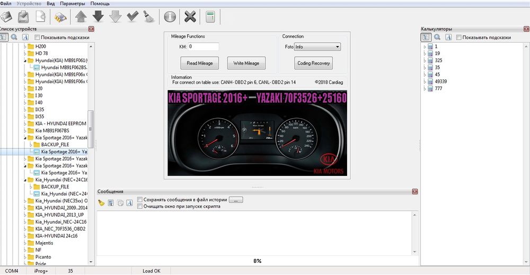Click the document settings toolbar icon
The width and height of the screenshot is (530, 275).
pos(41,16)
